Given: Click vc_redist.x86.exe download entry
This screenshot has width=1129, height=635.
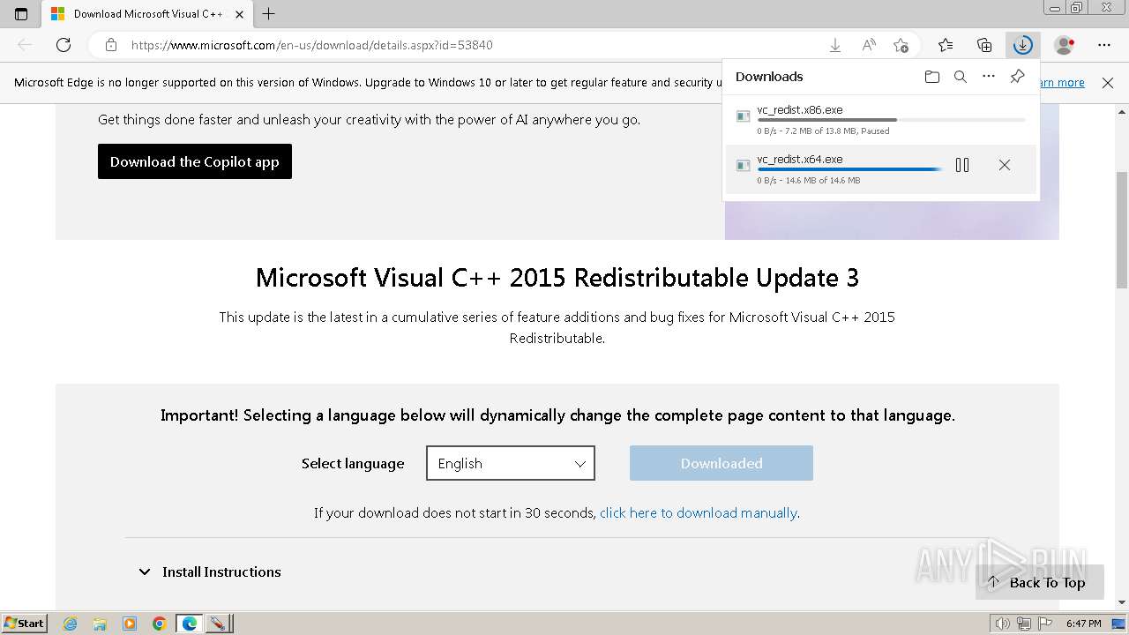Looking at the screenshot, I should [x=881, y=120].
